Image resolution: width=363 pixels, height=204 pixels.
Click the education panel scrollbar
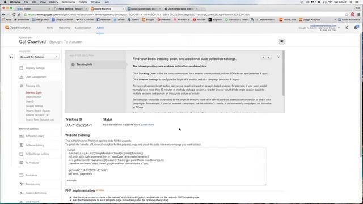pyautogui.click(x=284, y=74)
